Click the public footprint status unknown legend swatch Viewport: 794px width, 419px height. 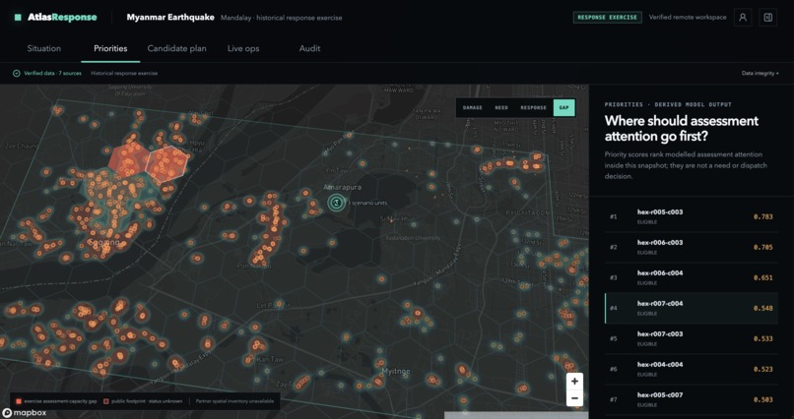pos(105,401)
